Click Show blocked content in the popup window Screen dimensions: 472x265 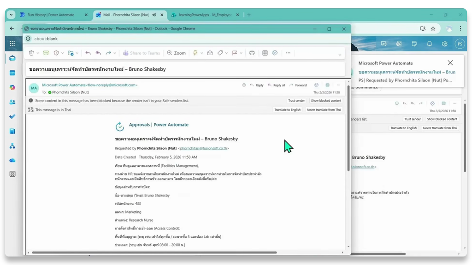[326, 101]
